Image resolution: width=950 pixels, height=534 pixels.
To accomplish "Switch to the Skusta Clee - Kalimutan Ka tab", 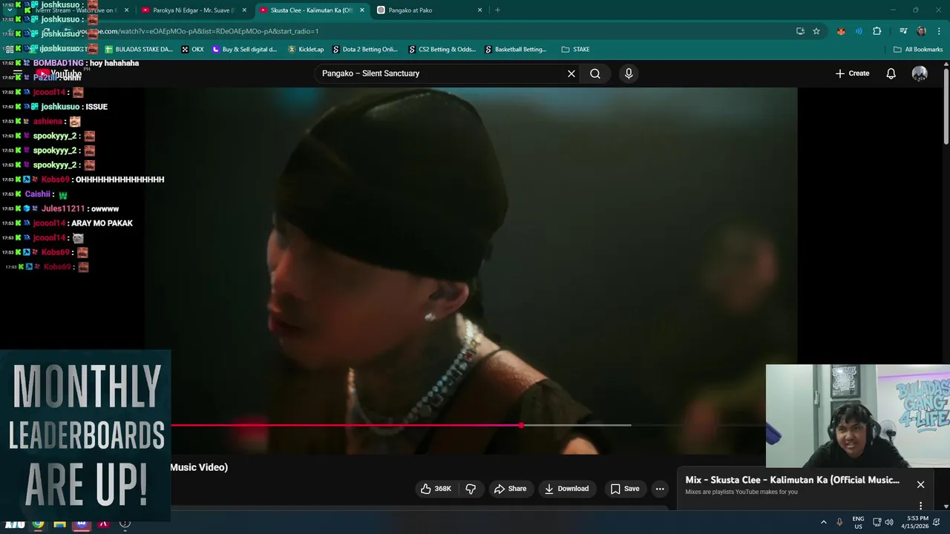I will (312, 10).
